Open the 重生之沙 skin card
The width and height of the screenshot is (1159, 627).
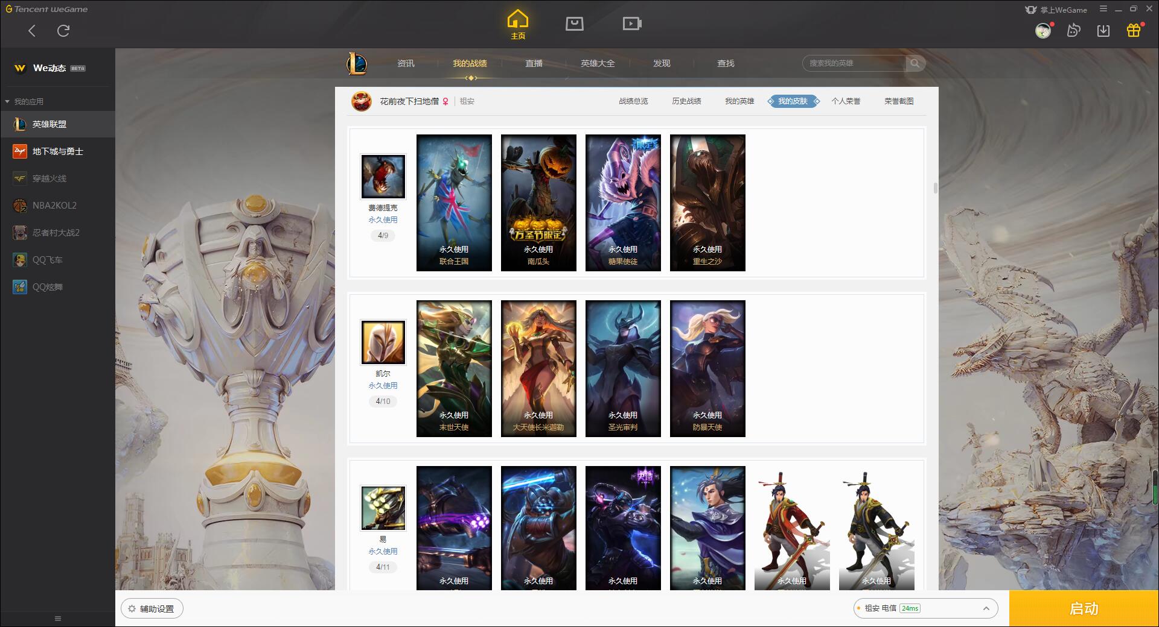click(x=707, y=203)
